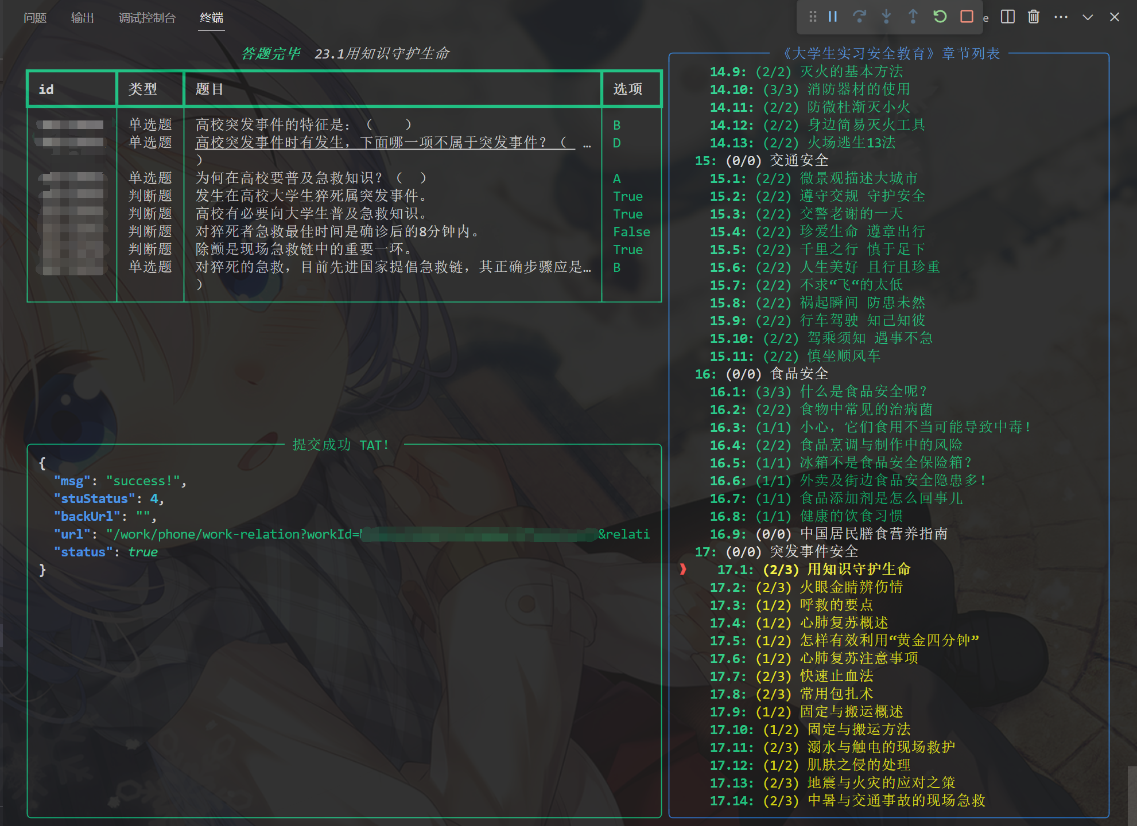Switch to the 输出 tab

(x=82, y=18)
